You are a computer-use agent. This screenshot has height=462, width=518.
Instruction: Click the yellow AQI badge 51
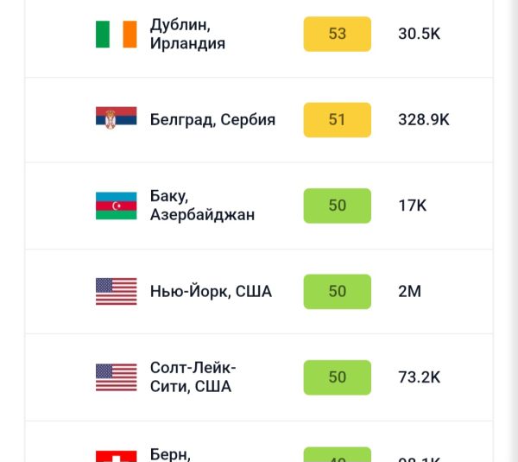(x=337, y=120)
